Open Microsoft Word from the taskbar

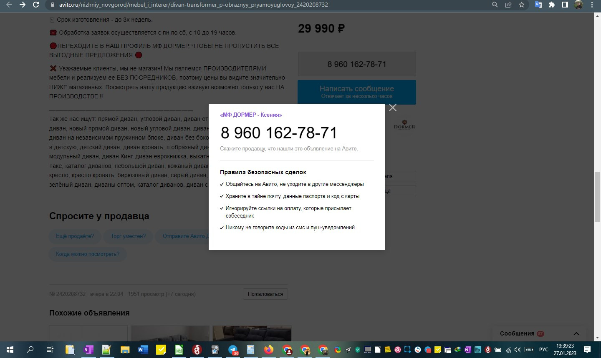click(143, 350)
